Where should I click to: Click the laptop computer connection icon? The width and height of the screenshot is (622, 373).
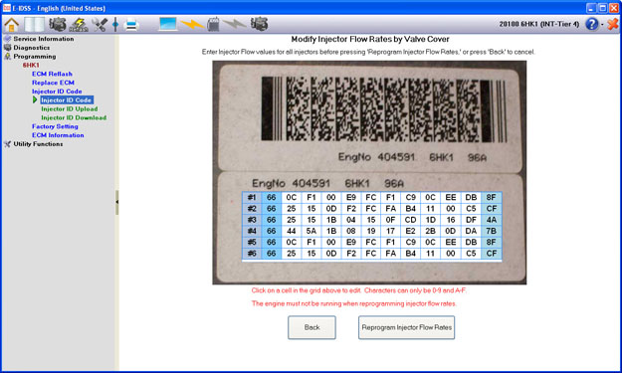(x=167, y=24)
